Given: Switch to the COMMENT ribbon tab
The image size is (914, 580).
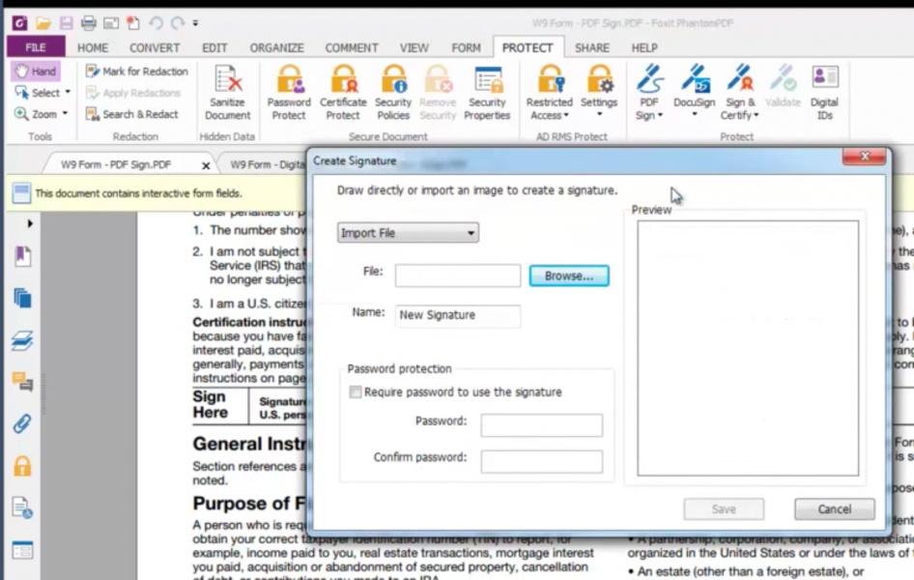Looking at the screenshot, I should point(351,47).
